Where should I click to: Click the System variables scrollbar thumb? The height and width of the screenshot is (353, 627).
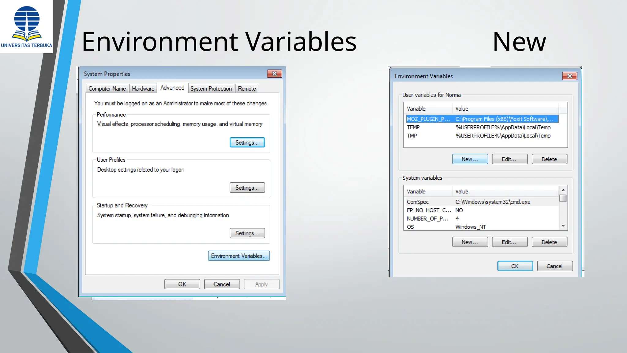563,198
